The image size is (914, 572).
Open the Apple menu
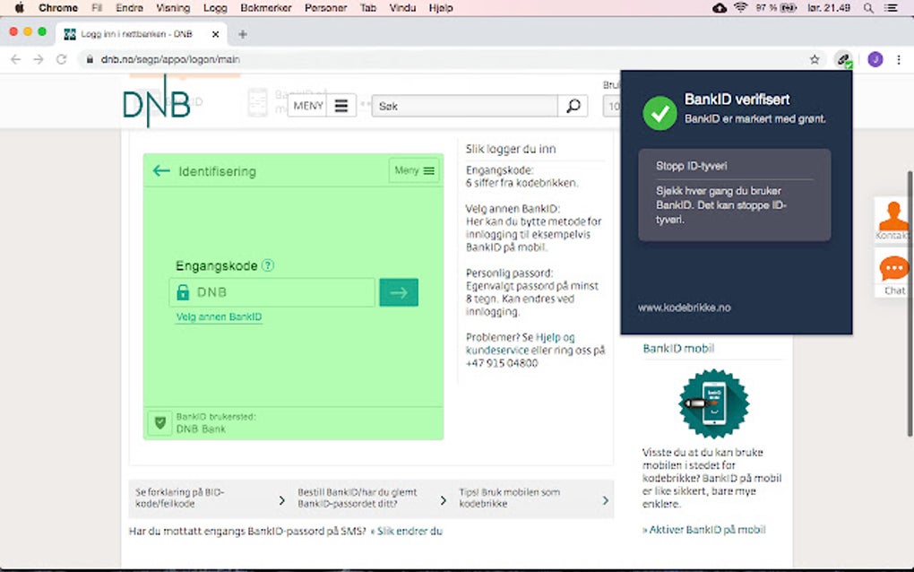(19, 8)
